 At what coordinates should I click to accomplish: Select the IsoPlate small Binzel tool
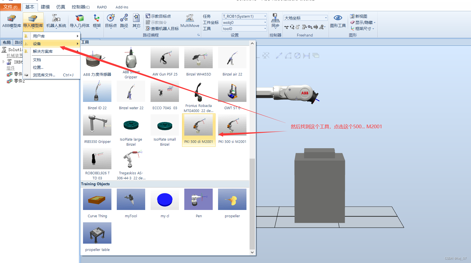point(165,131)
